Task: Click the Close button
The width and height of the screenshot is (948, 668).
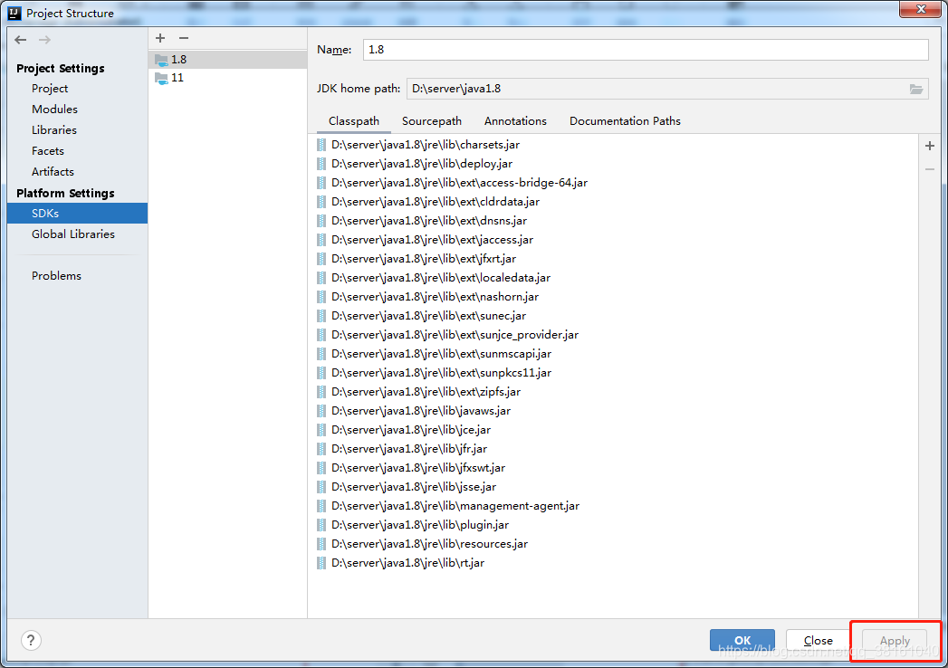Action: 818,640
